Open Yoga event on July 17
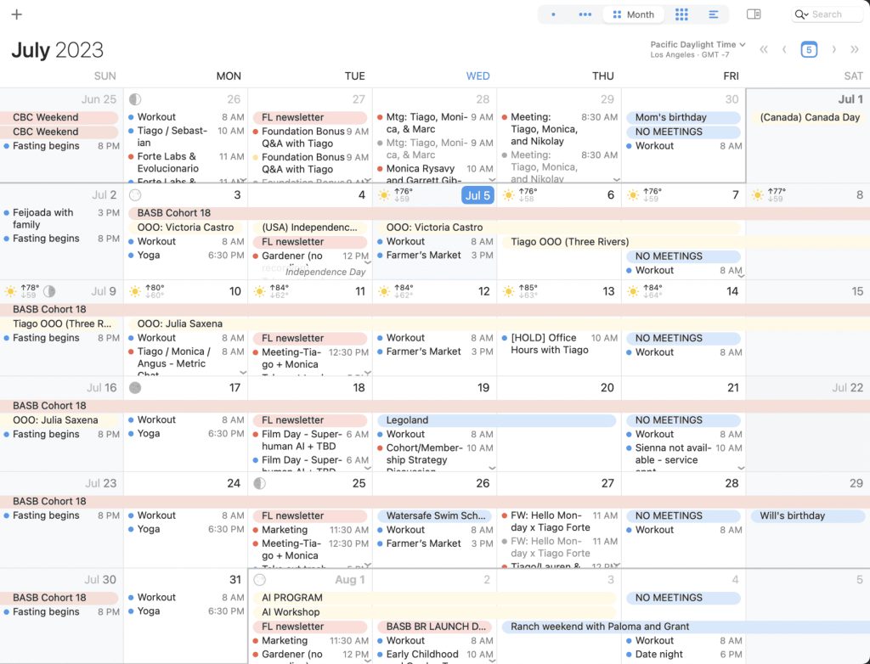 [186, 434]
